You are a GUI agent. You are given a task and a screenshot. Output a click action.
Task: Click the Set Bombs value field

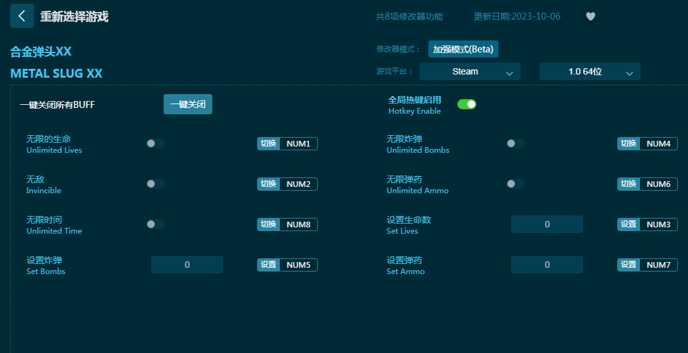(187, 265)
